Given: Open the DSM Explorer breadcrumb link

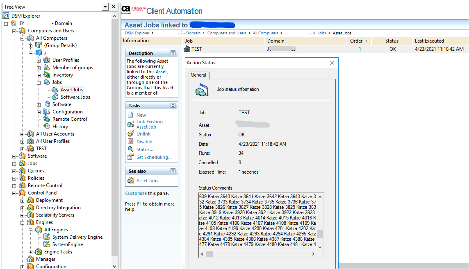Looking at the screenshot, I should (x=137, y=33).
